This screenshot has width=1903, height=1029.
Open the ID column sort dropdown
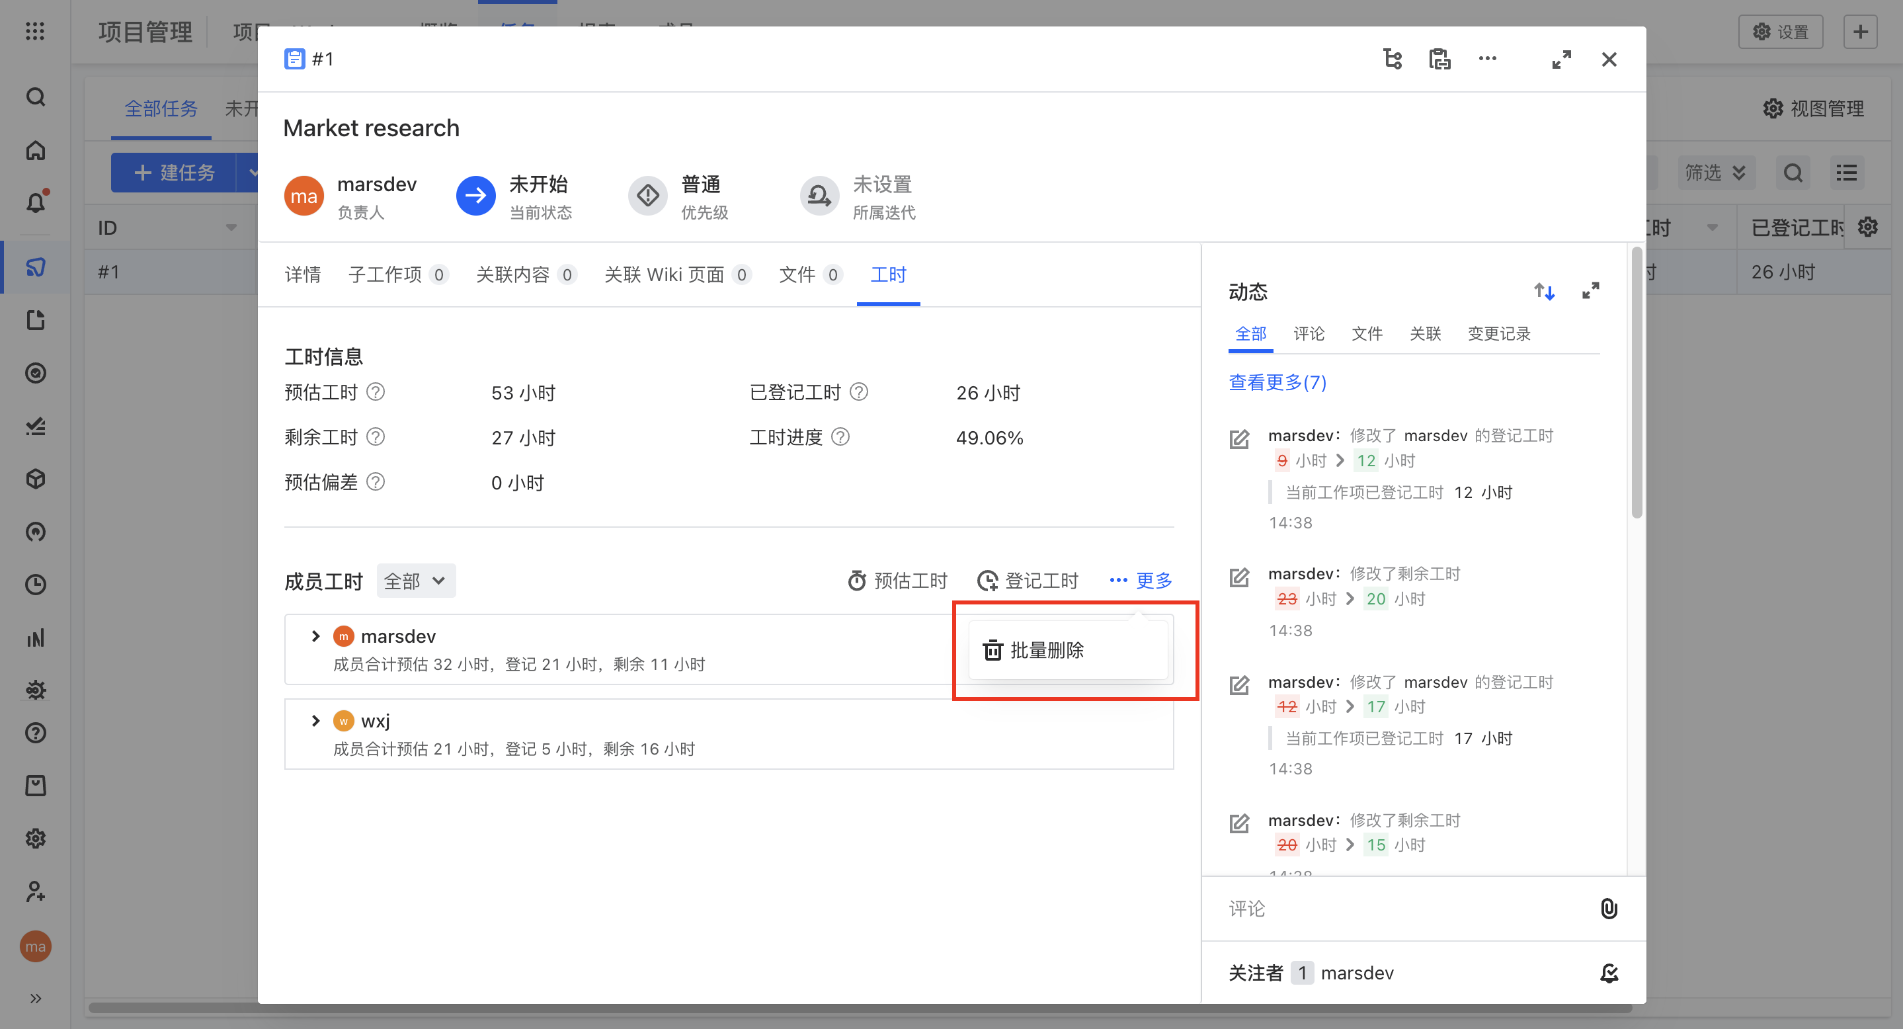[x=231, y=227]
